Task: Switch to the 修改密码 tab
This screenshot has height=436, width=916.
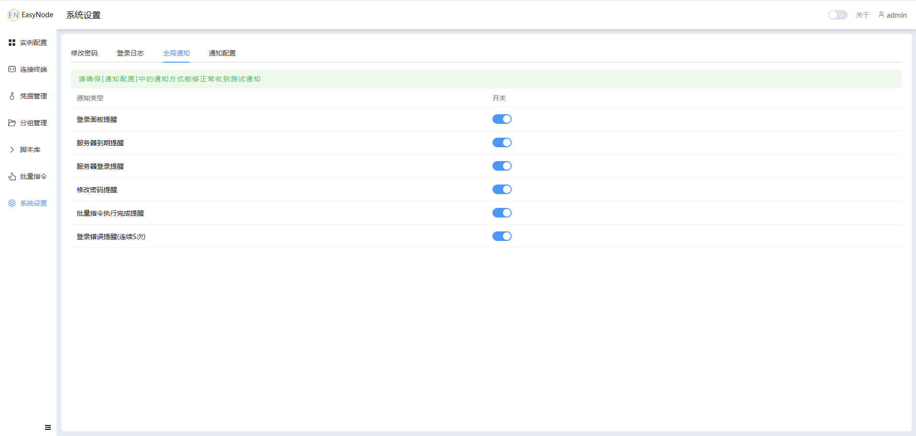Action: click(84, 53)
